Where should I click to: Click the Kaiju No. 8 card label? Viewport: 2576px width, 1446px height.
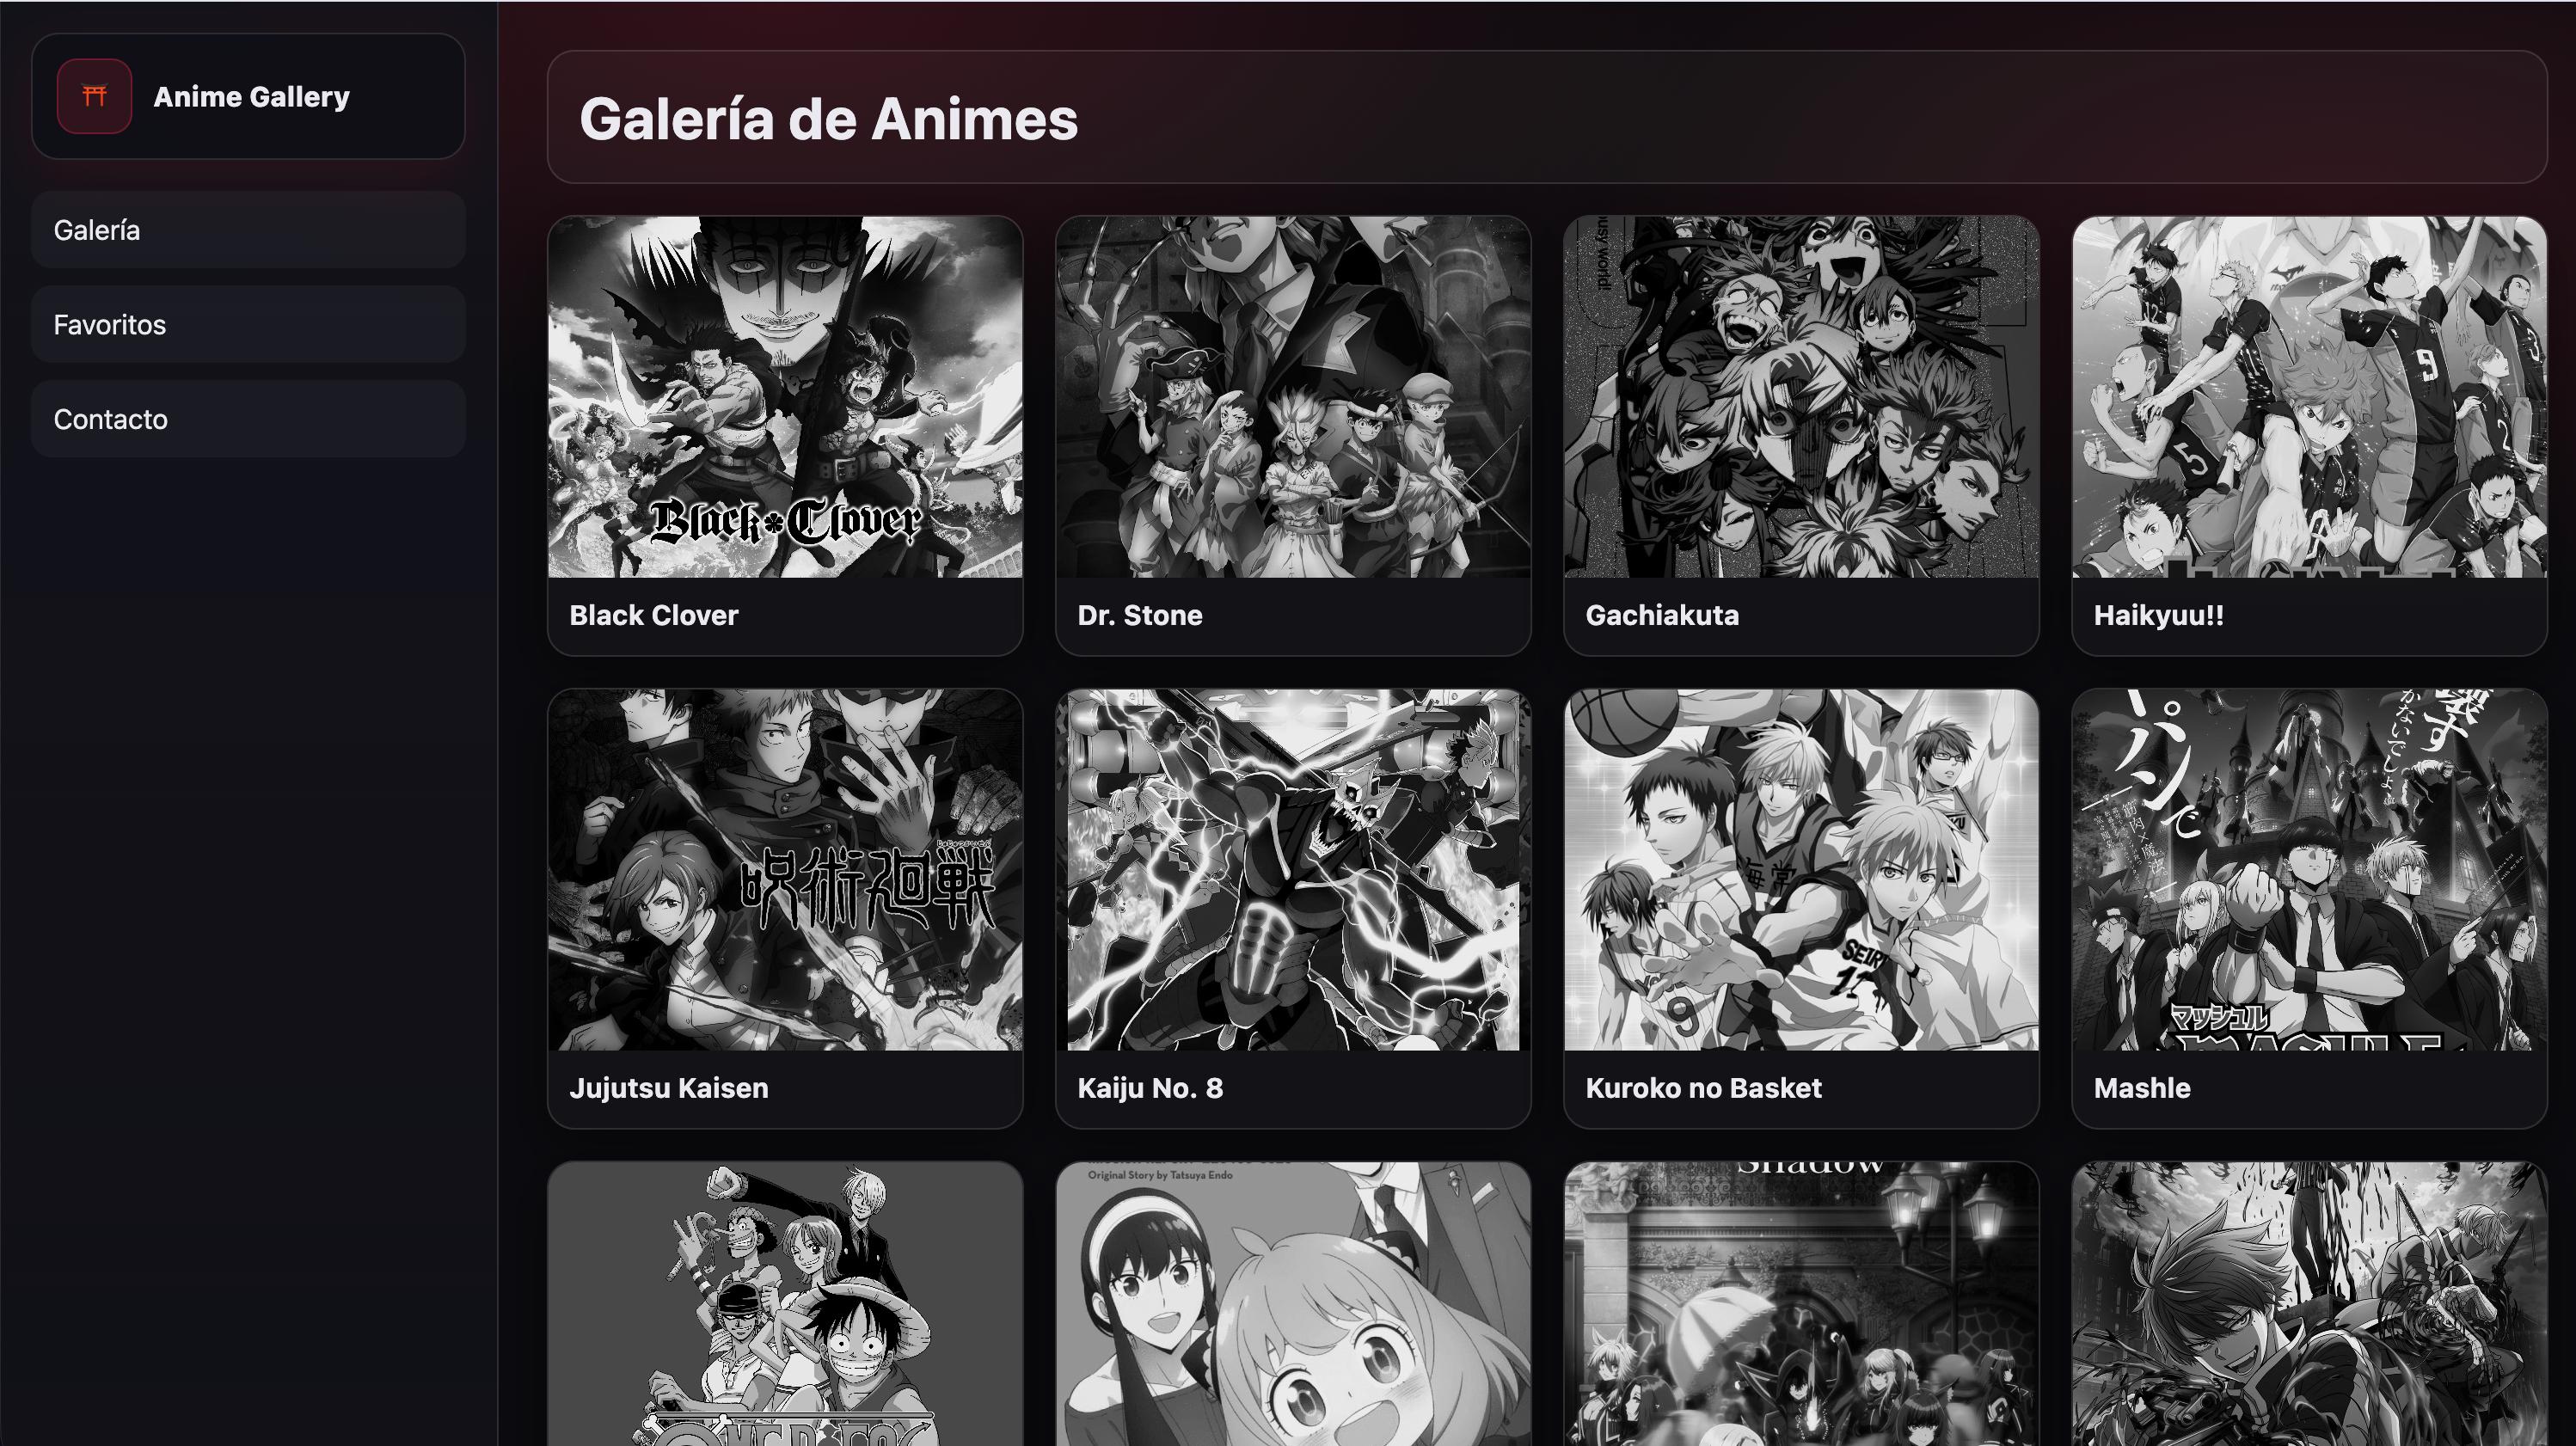pos(1150,1088)
